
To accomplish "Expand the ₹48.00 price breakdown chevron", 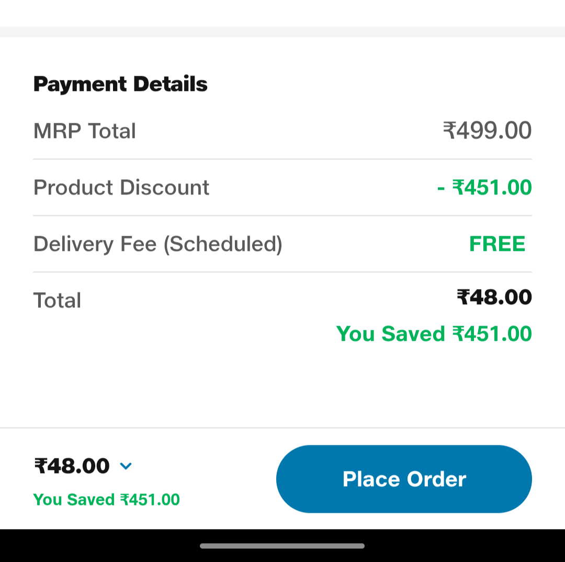I will pyautogui.click(x=126, y=466).
